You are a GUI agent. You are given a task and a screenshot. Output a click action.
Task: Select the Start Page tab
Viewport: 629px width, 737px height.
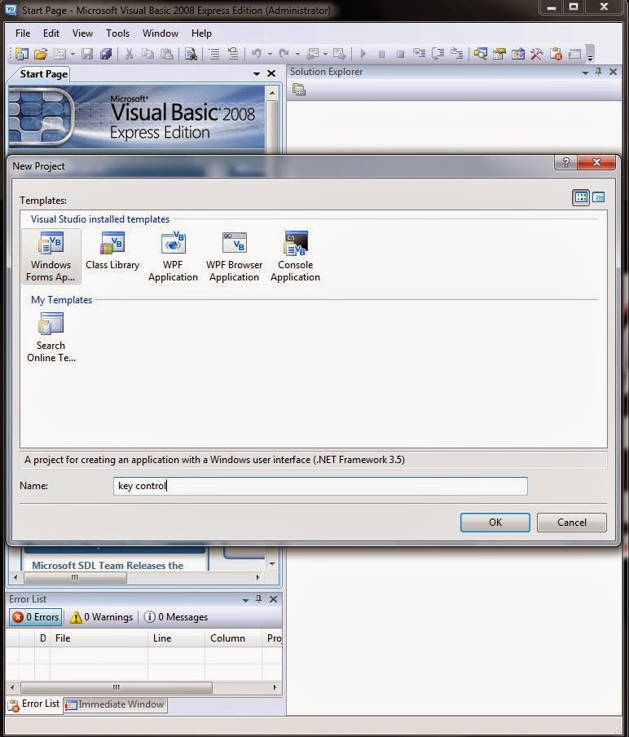click(43, 74)
